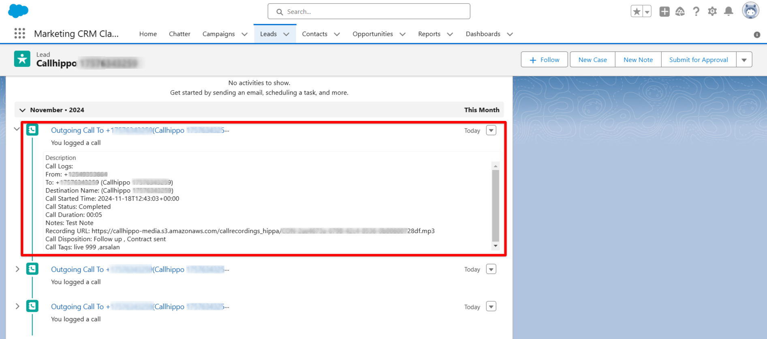Click the search magnifier icon

point(280,12)
